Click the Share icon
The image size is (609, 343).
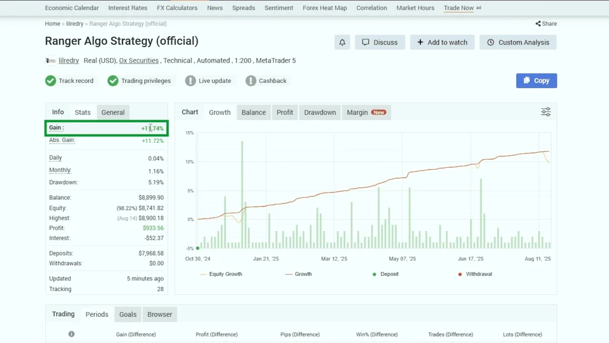pyautogui.click(x=538, y=24)
